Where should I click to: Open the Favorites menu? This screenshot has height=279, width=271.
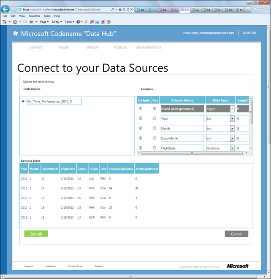pyautogui.click(x=34, y=16)
